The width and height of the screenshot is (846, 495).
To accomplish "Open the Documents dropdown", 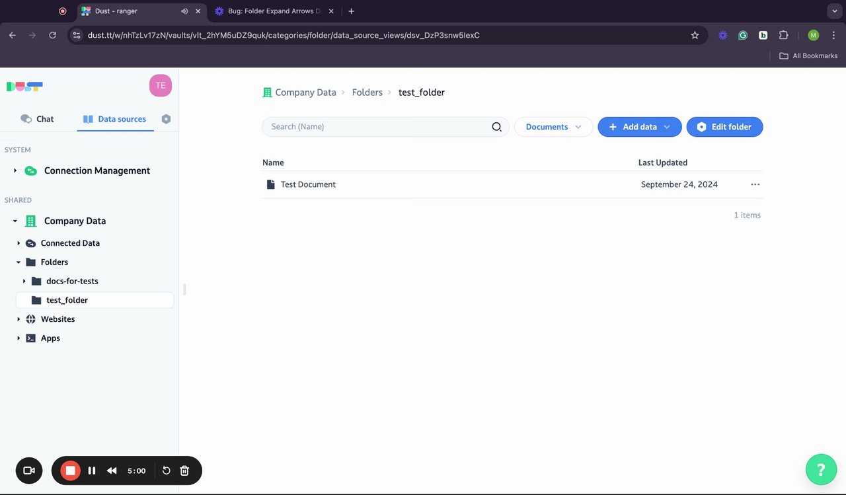I will 553,127.
